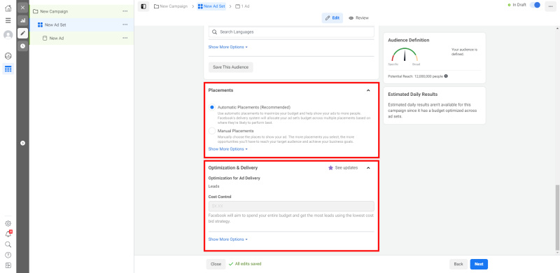Viewport: 560px width, 273px height.
Task: Click the Cost Control amount field
Action: [x=291, y=206]
